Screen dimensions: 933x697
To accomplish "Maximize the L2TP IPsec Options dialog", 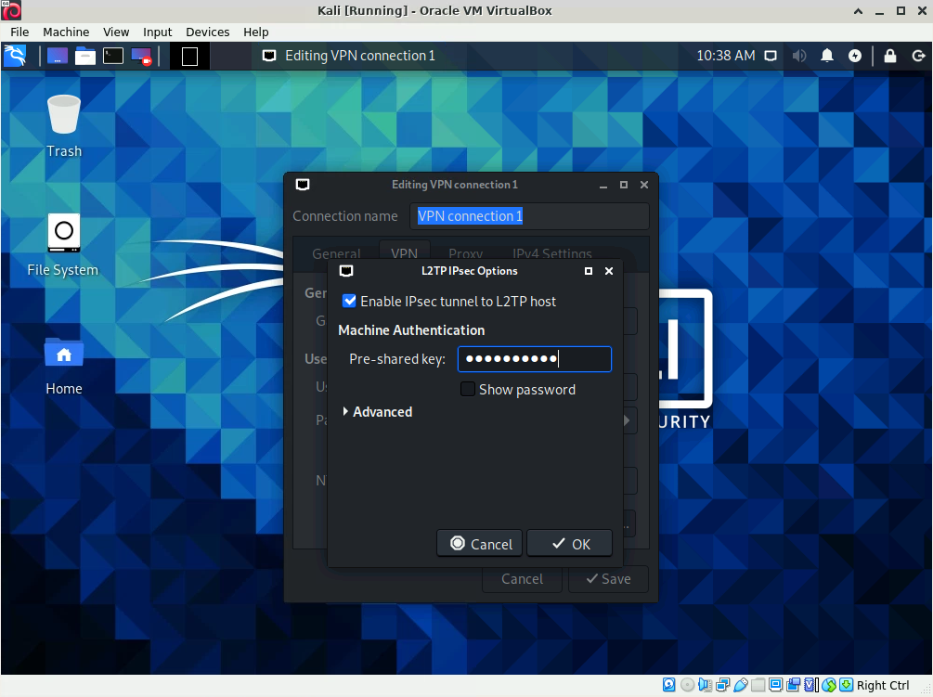I will point(589,271).
